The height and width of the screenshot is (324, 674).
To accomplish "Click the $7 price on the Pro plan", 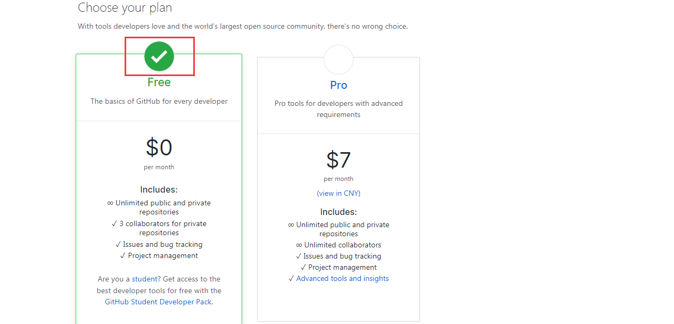I will click(339, 160).
